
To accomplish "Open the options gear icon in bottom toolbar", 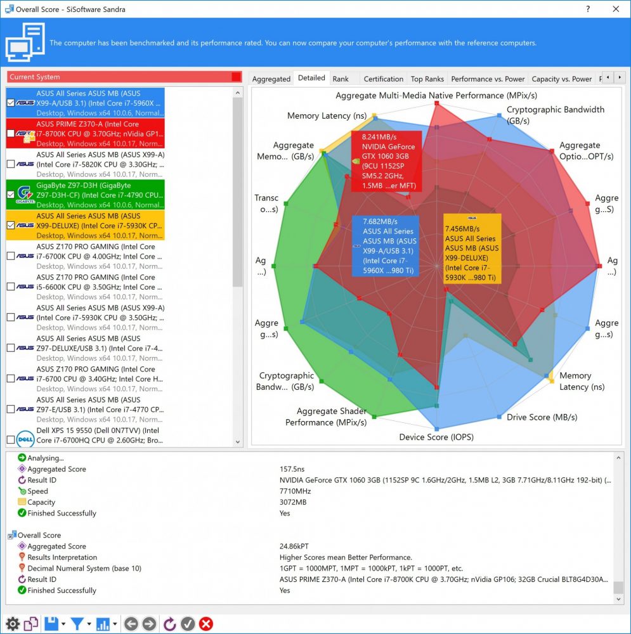I will tap(13, 624).
